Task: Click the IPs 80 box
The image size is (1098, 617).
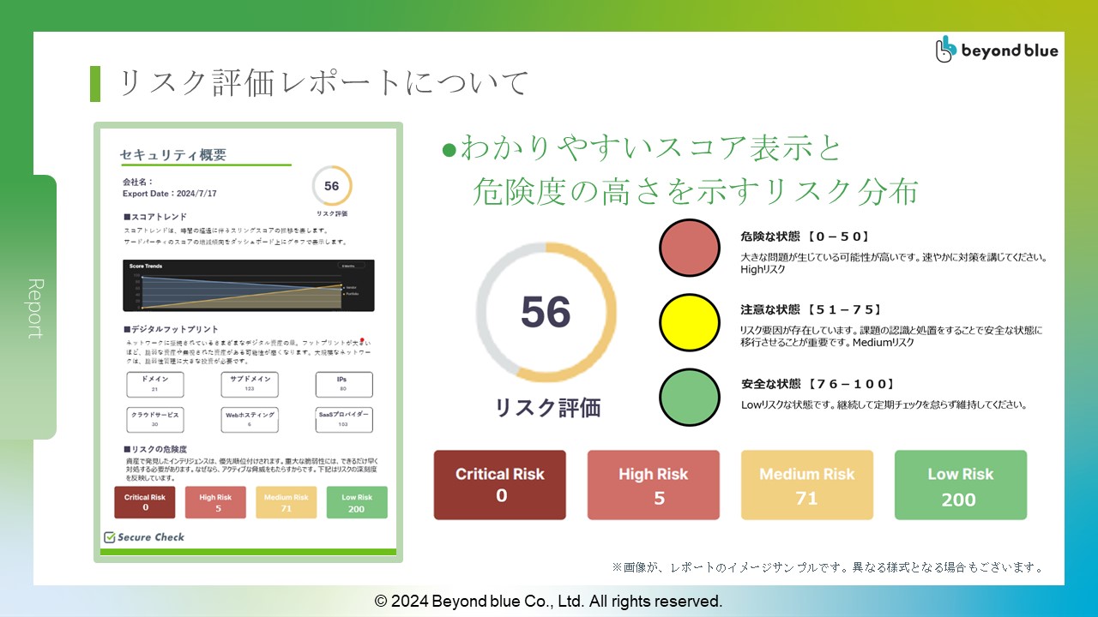Action: (343, 384)
